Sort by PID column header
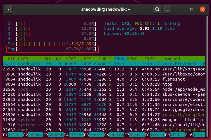 (12, 59)
